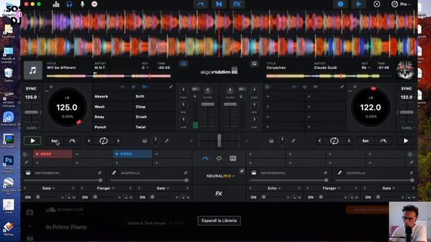Mute deck 1 Acapella stem
The height and width of the screenshot is (242, 431).
coord(186,173)
